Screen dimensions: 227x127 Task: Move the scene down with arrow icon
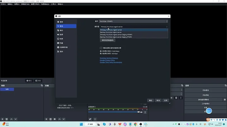coord(15,119)
